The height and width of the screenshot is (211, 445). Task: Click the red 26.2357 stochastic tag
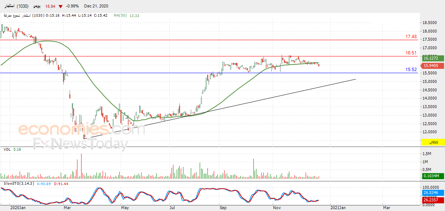[x=433, y=200]
